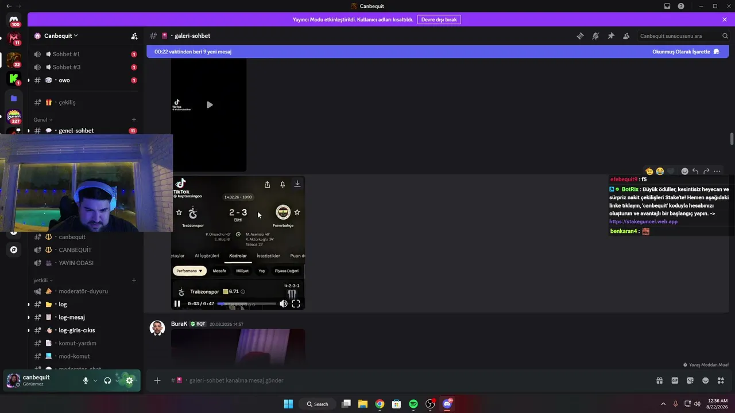Mute the TikTok video volume
Viewport: 735px width, 413px height.
(283, 303)
